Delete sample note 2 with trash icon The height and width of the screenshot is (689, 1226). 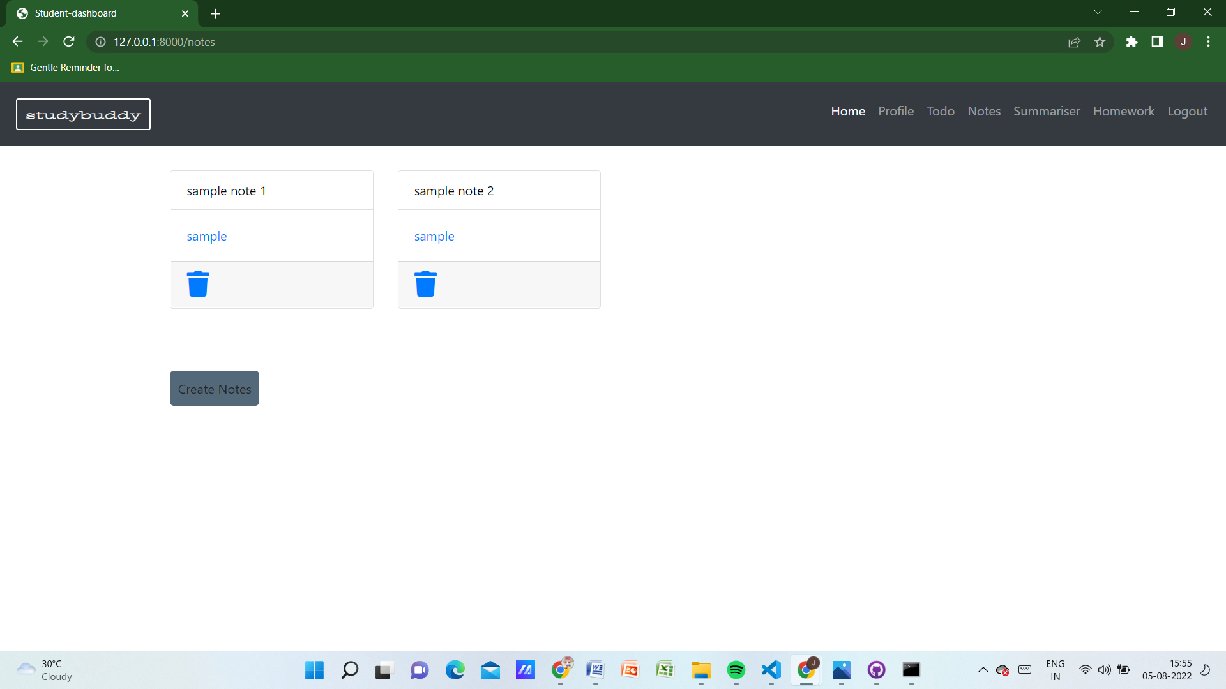(x=425, y=284)
